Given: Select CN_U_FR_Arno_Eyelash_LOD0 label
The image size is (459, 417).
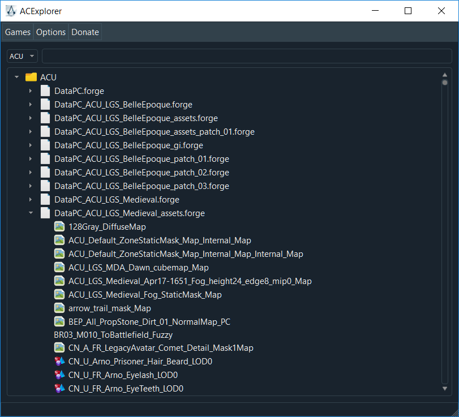Looking at the screenshot, I should (123, 375).
